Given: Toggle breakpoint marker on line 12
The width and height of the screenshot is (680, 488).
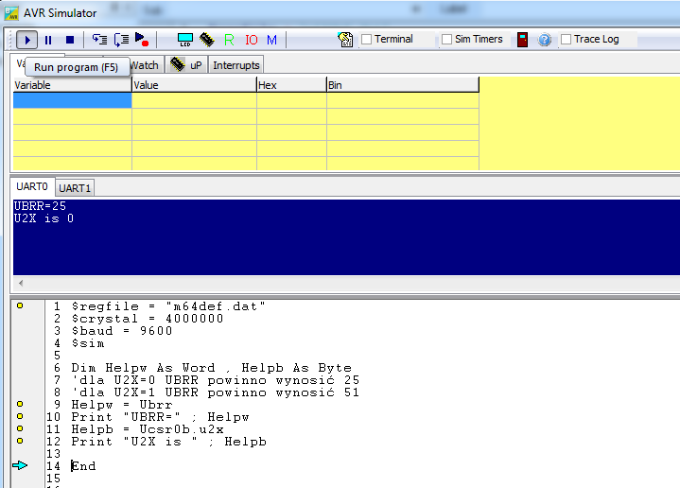Looking at the screenshot, I should click(x=20, y=441).
